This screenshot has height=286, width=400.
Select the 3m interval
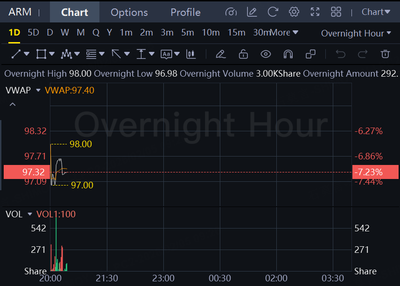167,33
